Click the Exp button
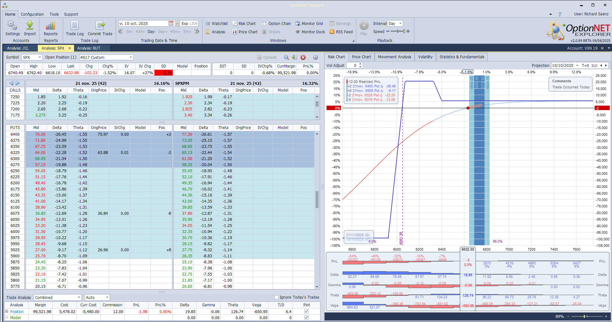 pyautogui.click(x=185, y=24)
